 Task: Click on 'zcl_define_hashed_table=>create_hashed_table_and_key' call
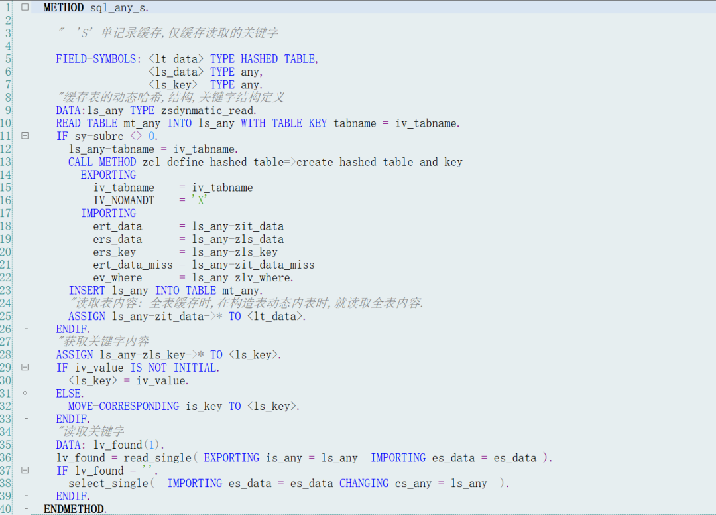[x=302, y=162]
